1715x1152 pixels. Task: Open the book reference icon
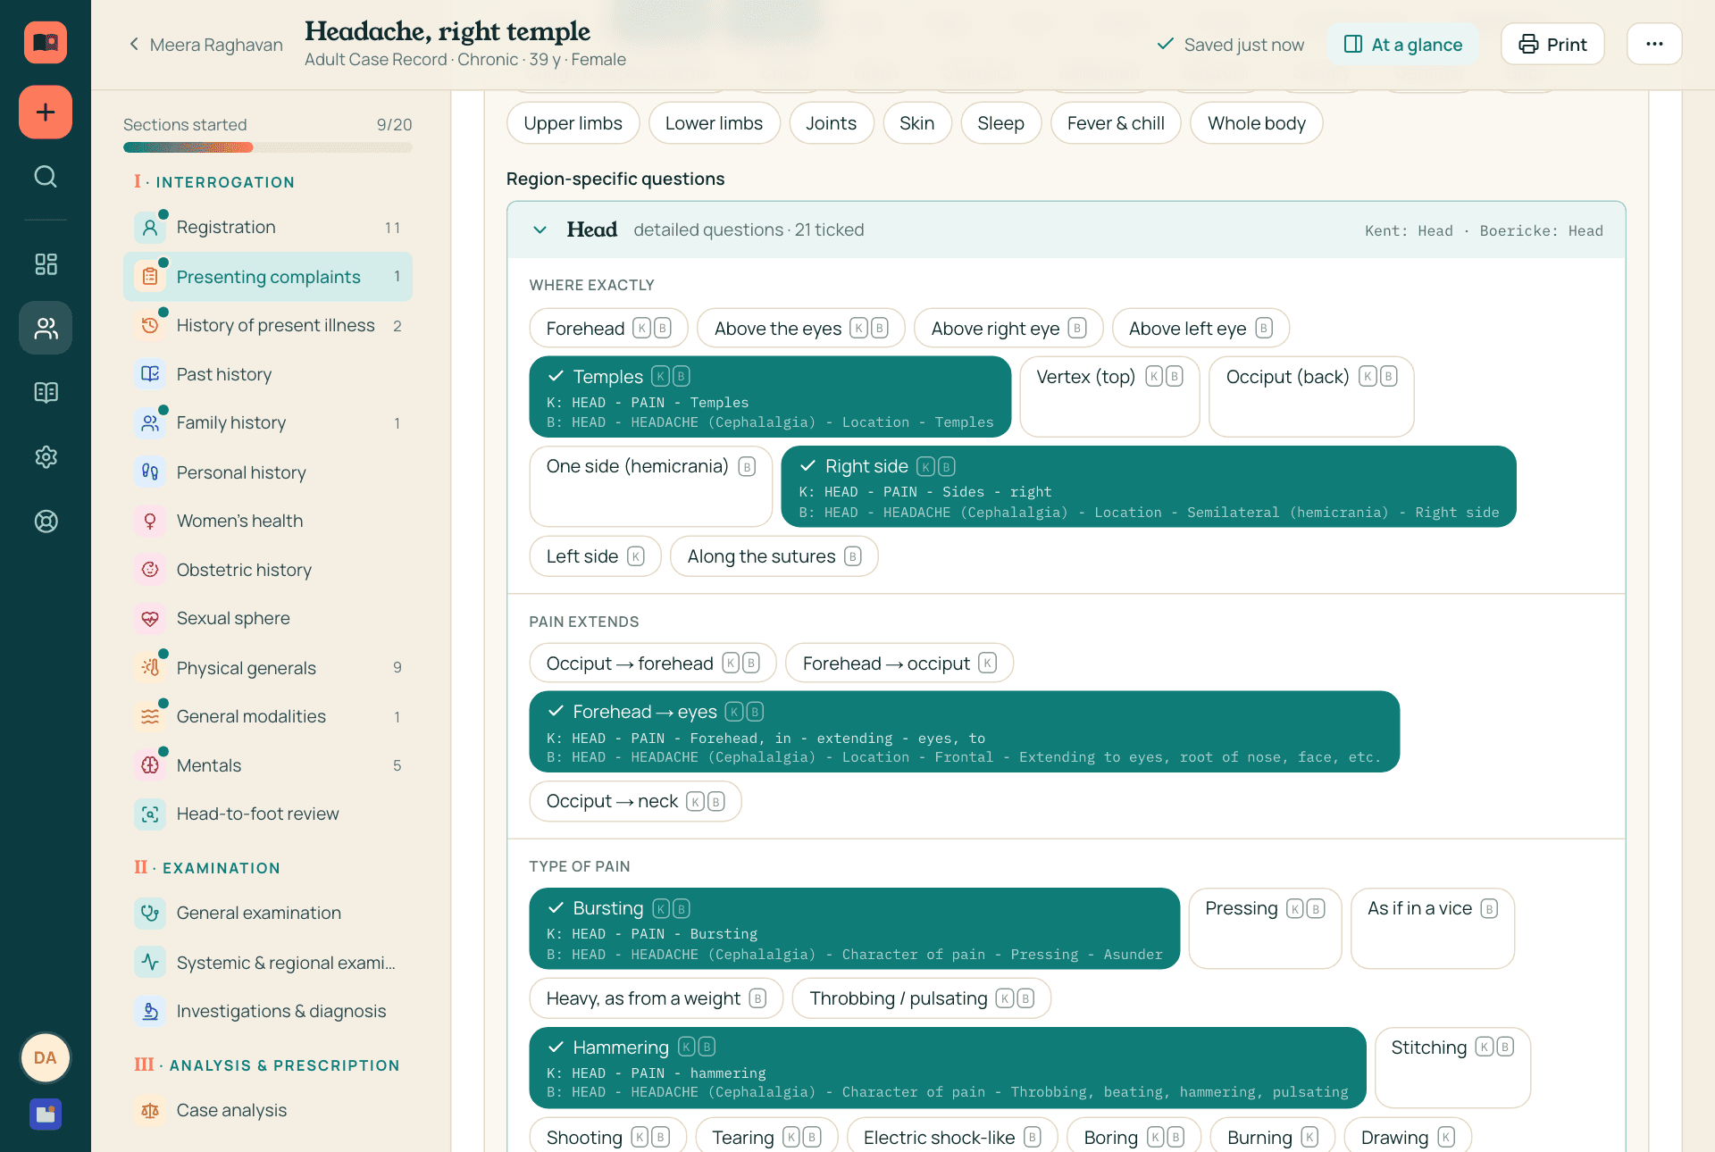(x=46, y=392)
